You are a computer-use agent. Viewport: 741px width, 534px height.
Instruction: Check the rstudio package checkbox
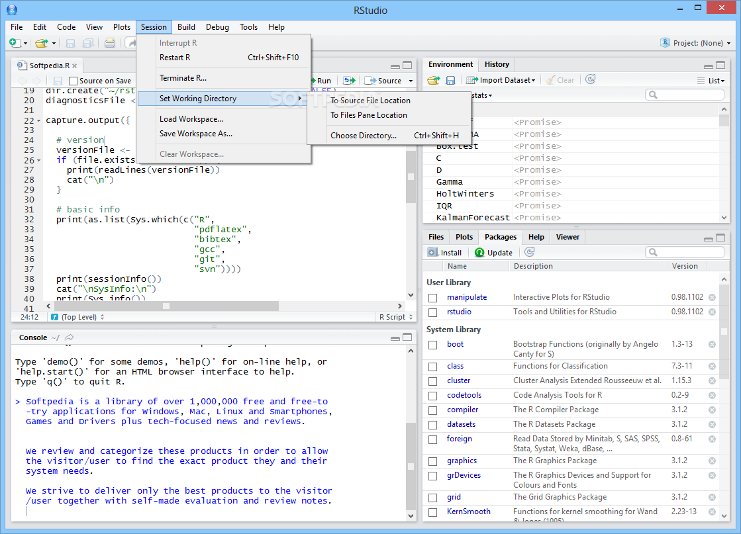(433, 312)
